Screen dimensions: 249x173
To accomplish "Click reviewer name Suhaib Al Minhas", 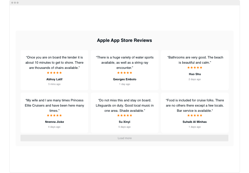I will [195, 122].
